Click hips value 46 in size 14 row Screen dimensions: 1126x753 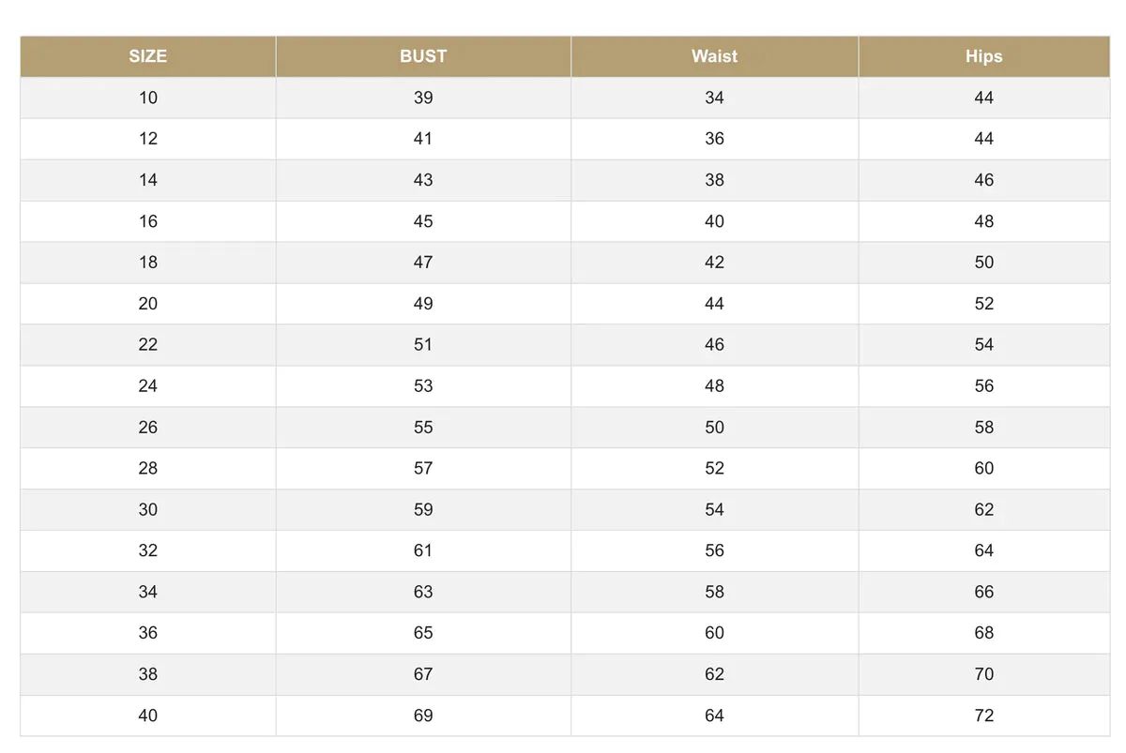[x=983, y=180]
